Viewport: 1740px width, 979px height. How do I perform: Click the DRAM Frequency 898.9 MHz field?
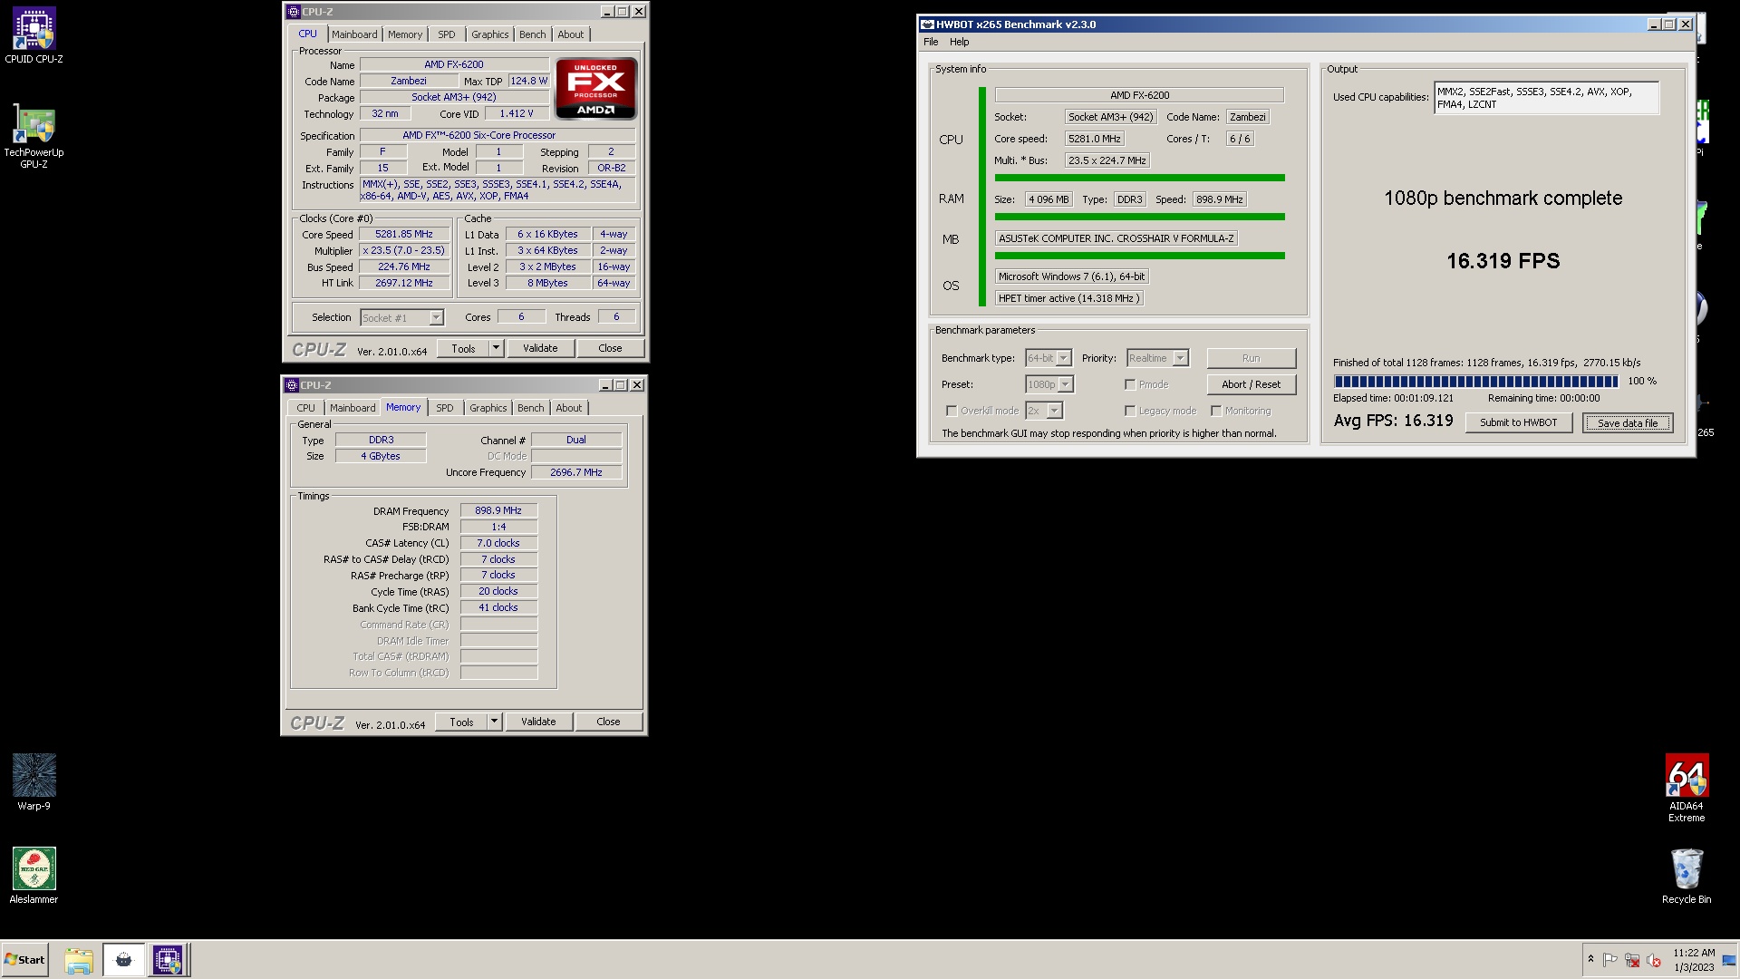coord(498,510)
